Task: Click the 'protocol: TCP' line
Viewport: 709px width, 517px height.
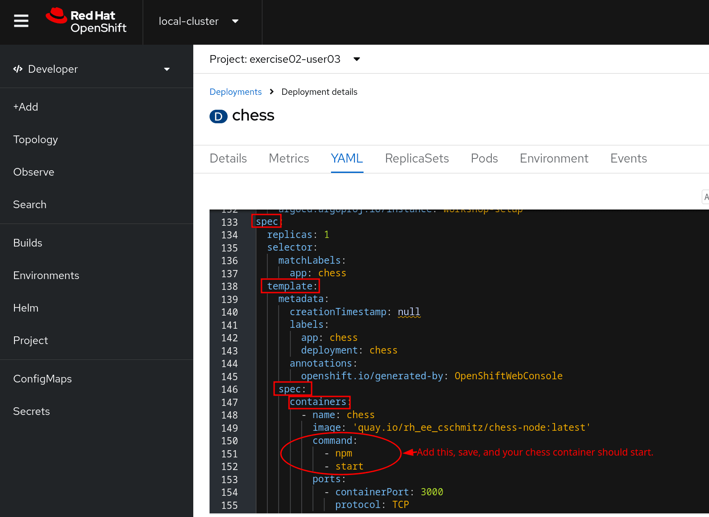Action: pyautogui.click(x=372, y=505)
